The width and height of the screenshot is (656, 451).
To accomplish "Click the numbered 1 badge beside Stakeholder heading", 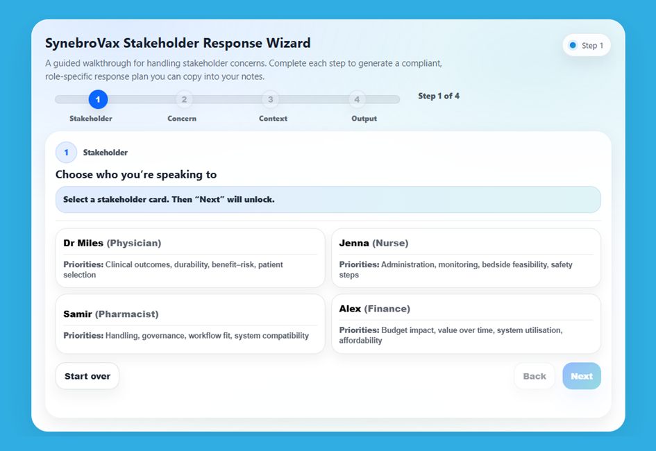I will point(66,153).
